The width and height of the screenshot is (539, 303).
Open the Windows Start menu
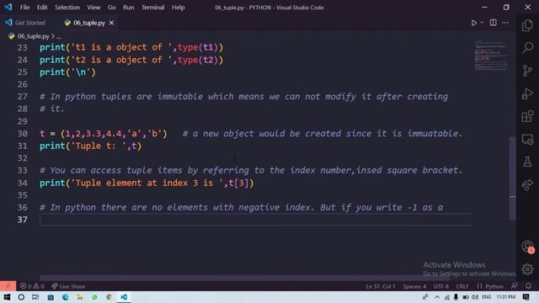pyautogui.click(x=7, y=297)
